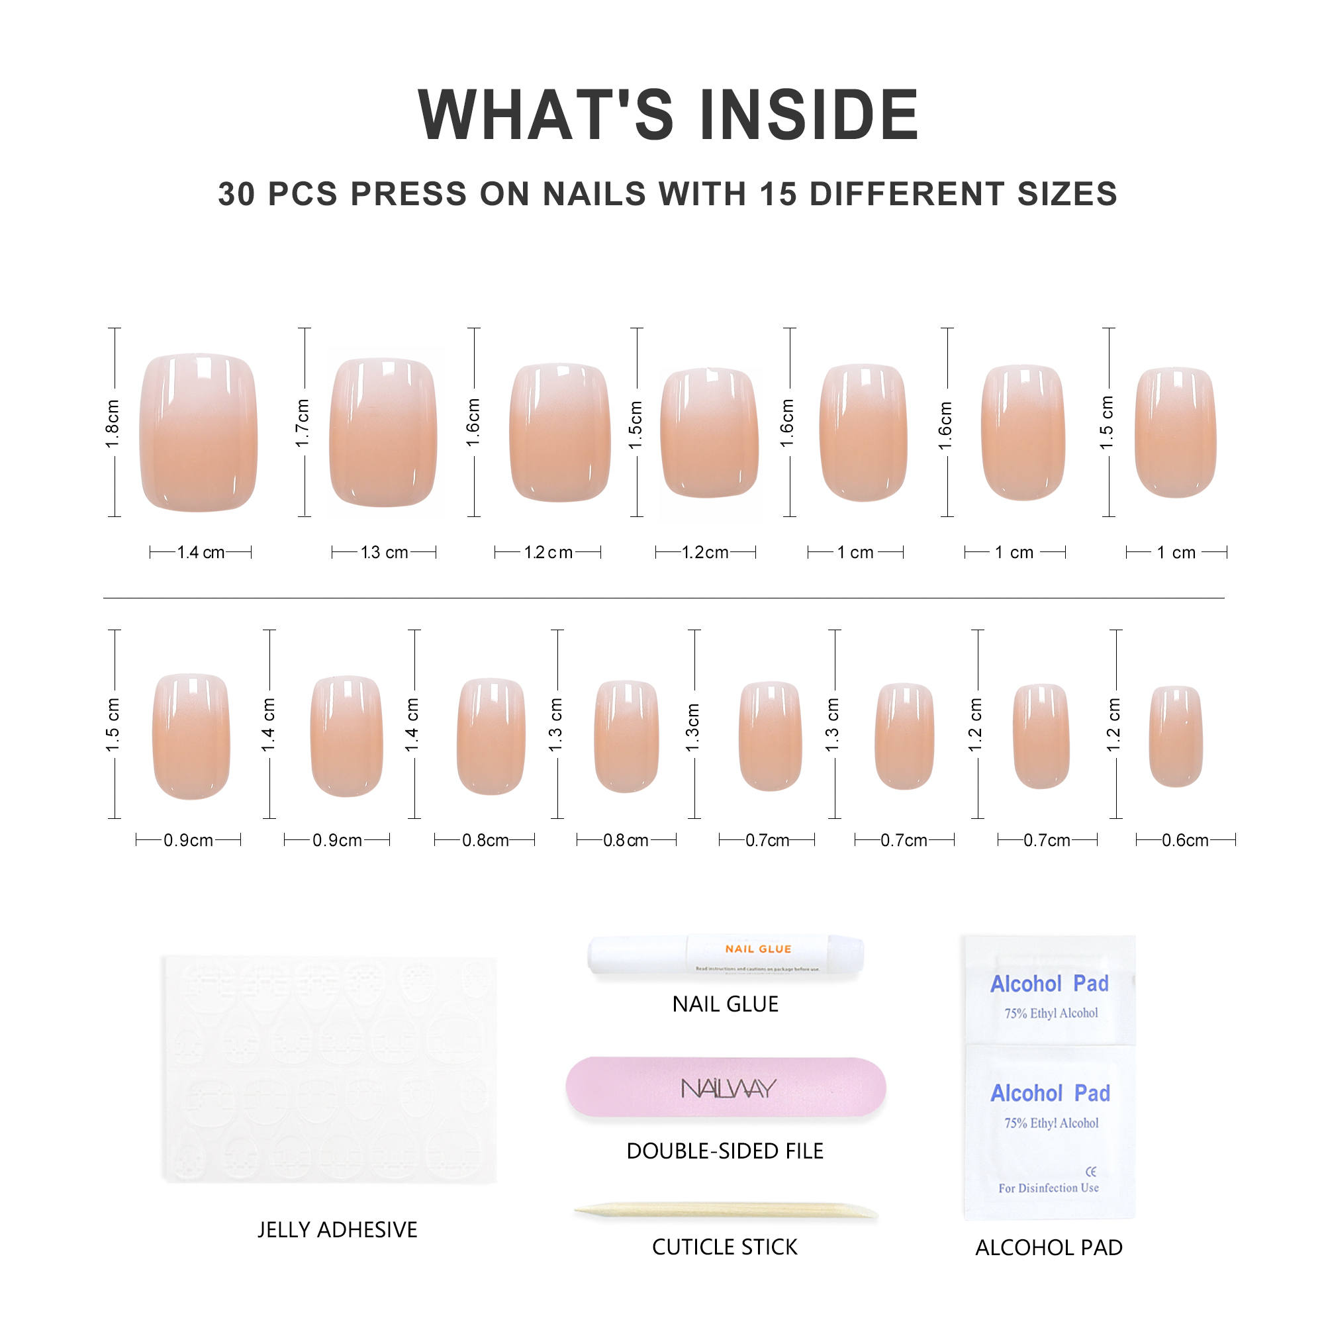Click the white nail glue tube

coord(725,955)
